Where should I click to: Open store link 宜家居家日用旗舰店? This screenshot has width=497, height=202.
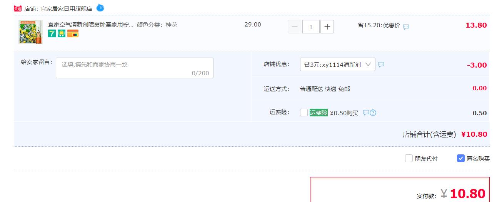[x=67, y=8]
